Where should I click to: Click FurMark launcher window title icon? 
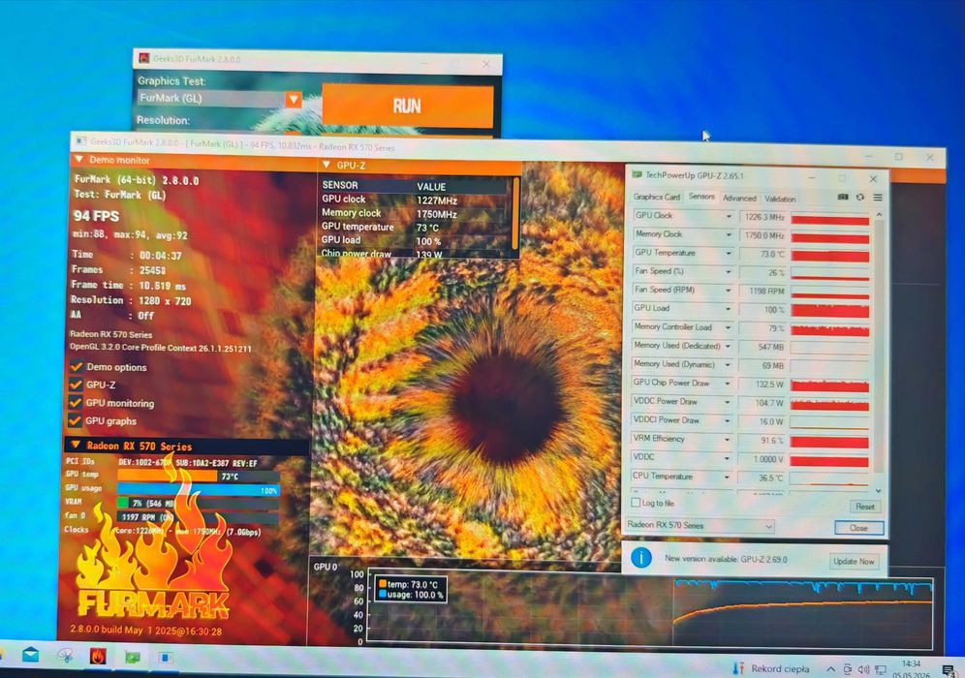point(144,58)
